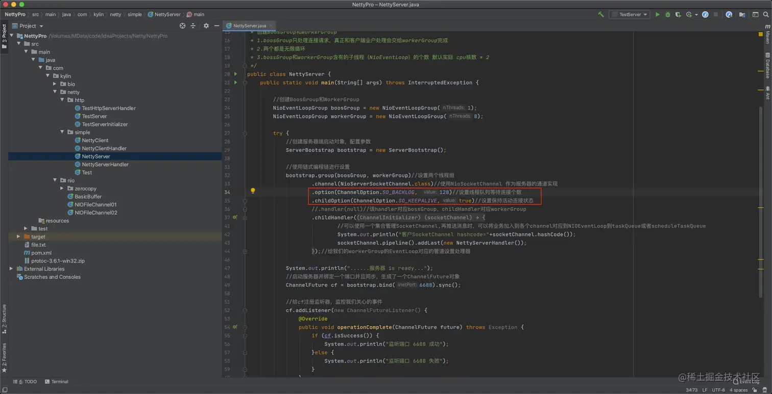Click the NettyPro breadcrumb in navigation bar

coord(15,15)
